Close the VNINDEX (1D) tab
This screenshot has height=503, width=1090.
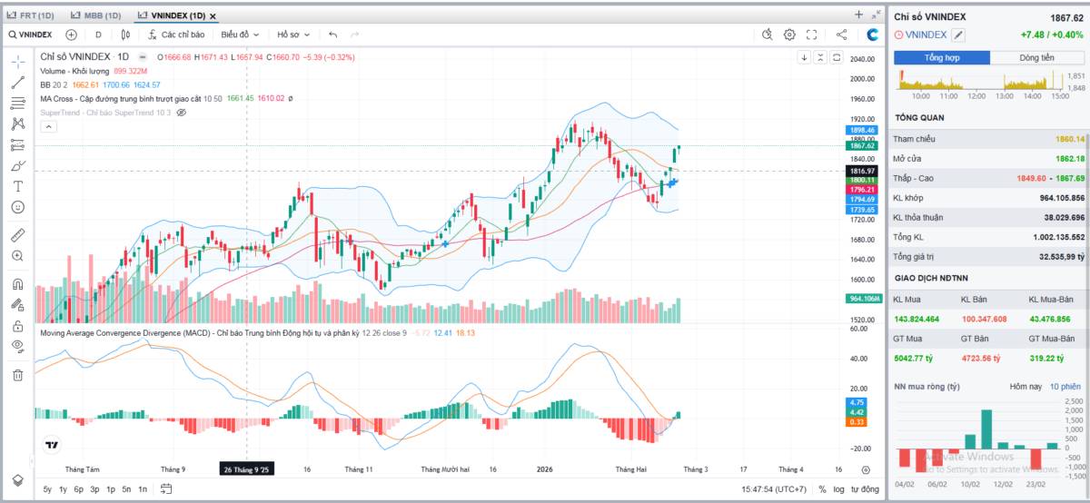point(213,16)
